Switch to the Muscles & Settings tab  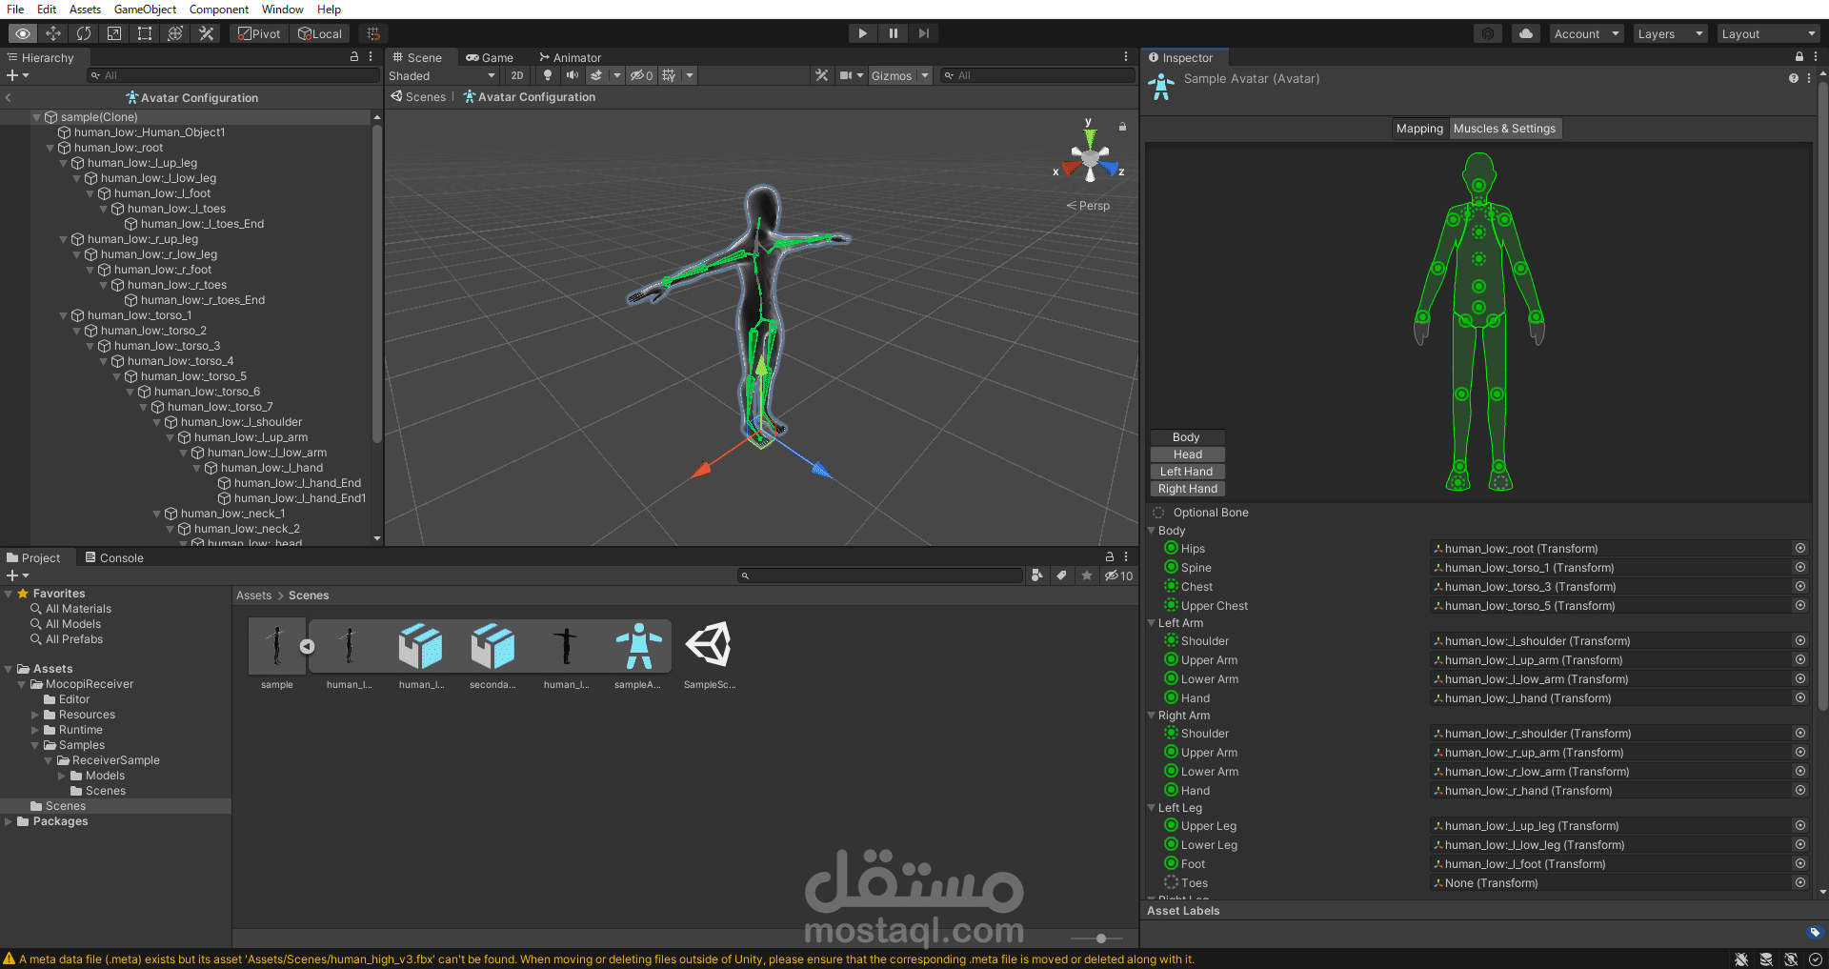1505,128
